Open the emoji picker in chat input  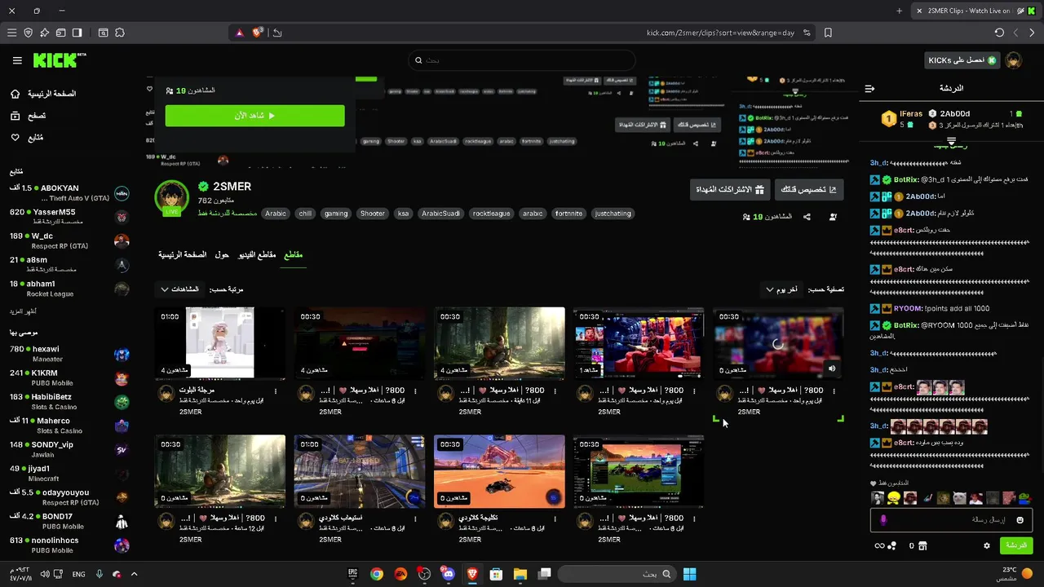click(1020, 520)
